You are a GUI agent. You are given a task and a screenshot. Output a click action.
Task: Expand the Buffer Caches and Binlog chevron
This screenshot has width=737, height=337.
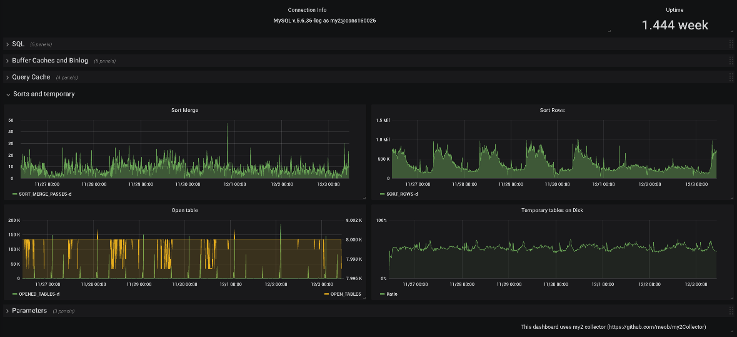(x=8, y=61)
